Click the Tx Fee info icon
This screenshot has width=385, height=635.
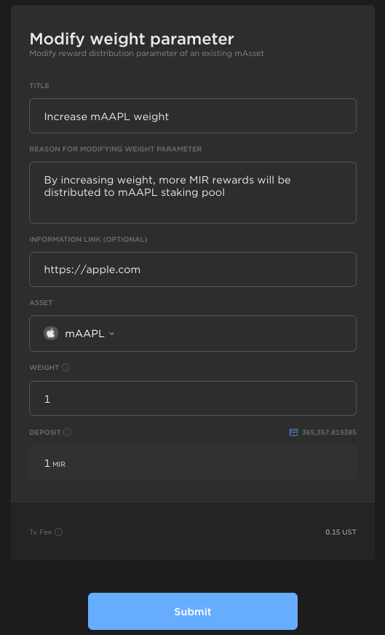click(59, 532)
